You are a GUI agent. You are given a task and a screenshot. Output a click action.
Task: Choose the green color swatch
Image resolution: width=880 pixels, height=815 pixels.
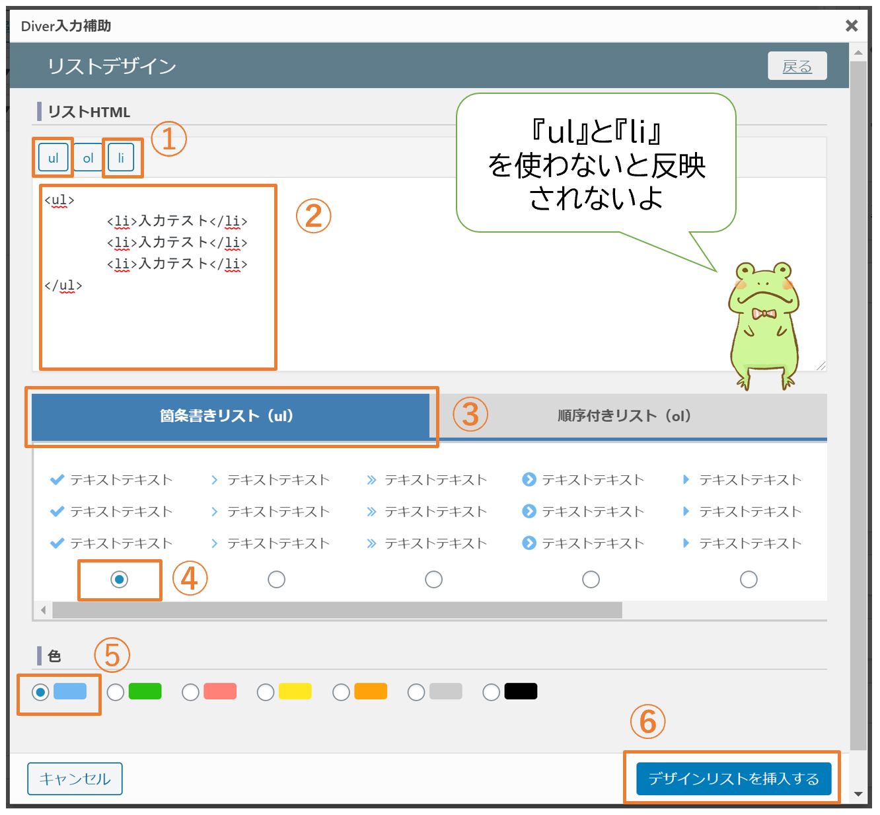tap(116, 692)
